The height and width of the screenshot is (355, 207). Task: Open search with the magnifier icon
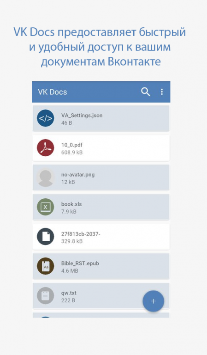pos(145,92)
